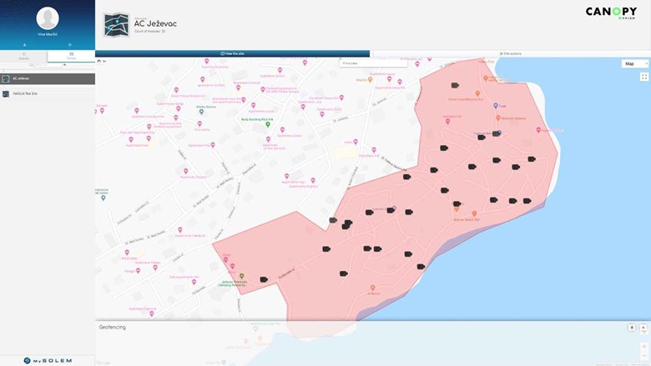Screen dimensions: 651x366
Task: Select AC Ježevac in the sites list
Action: (x=48, y=78)
